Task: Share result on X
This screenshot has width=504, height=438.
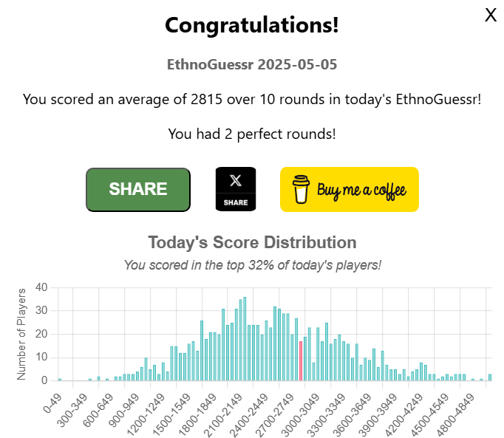Action: pyautogui.click(x=236, y=189)
